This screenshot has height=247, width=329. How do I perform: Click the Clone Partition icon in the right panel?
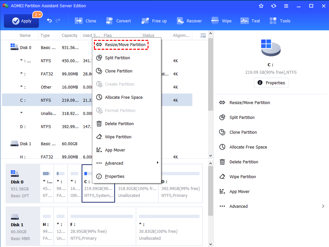[x=222, y=132]
